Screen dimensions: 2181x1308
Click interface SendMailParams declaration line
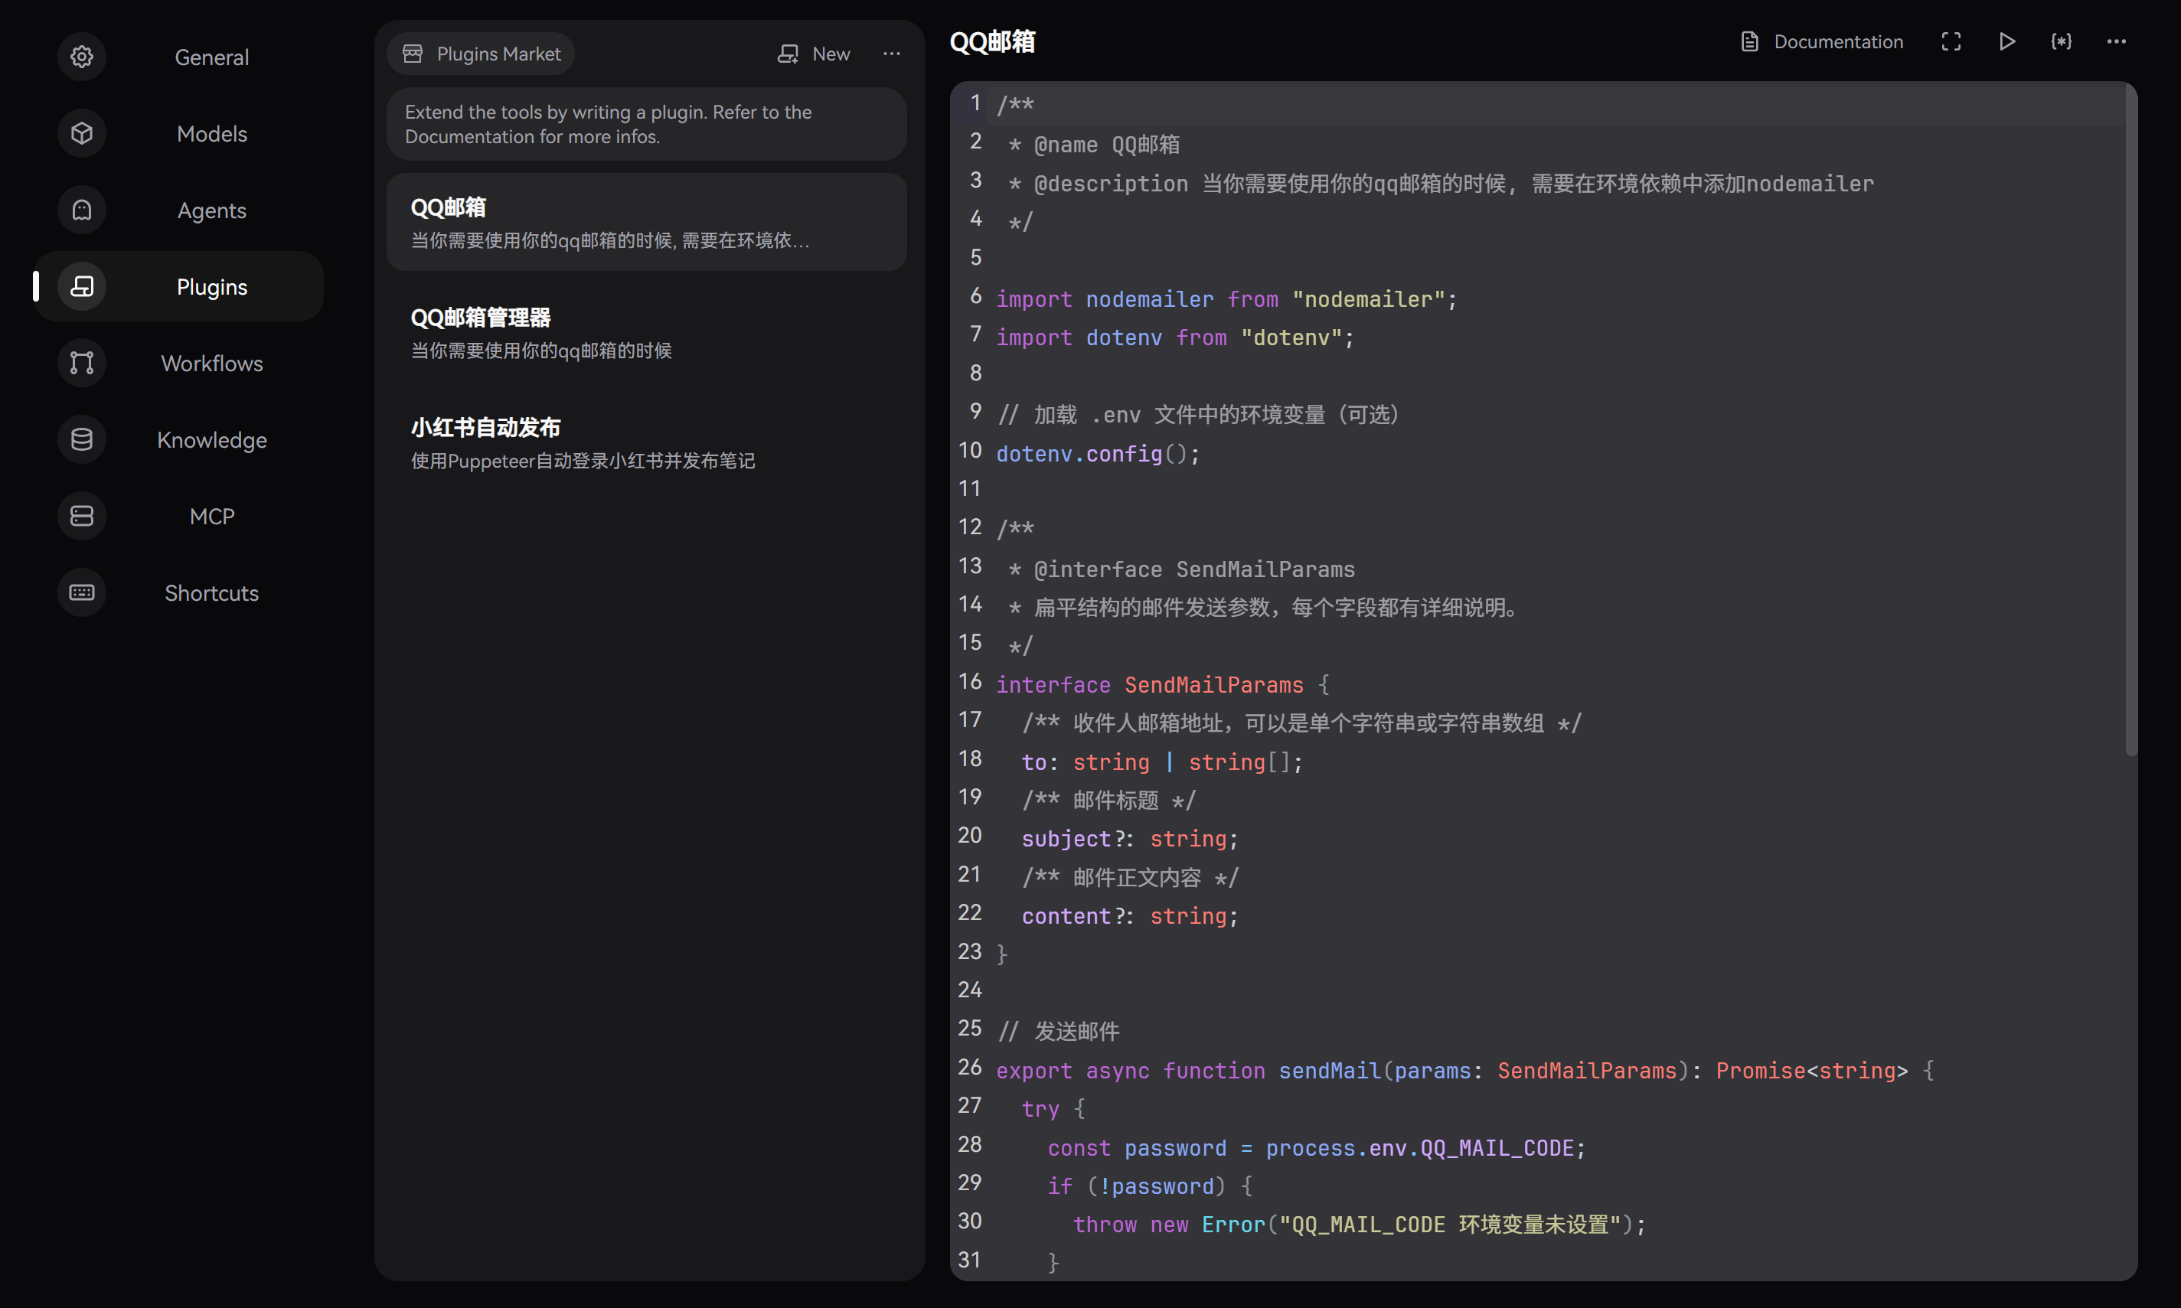(1163, 685)
